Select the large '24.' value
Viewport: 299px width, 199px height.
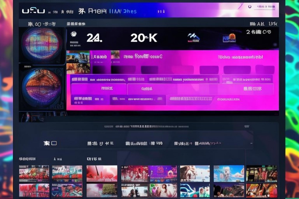point(94,38)
